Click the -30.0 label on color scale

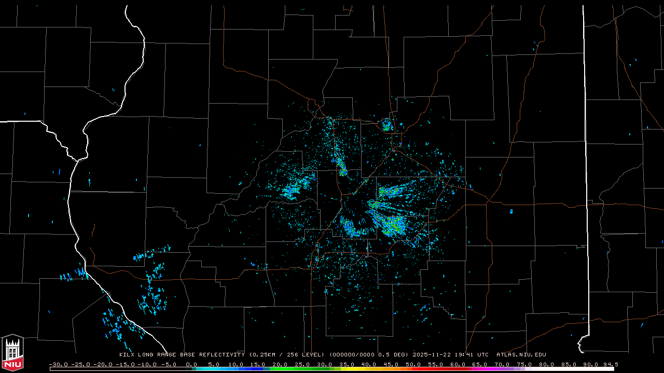(58, 364)
